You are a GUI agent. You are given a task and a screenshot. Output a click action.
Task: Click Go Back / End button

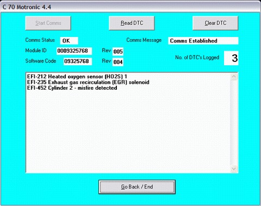(137, 187)
